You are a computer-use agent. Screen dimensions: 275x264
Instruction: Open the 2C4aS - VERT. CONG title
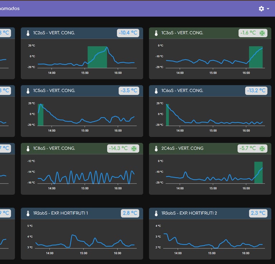tap(182, 148)
